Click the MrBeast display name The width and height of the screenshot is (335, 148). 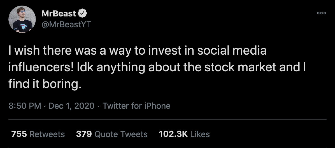[x=59, y=13]
